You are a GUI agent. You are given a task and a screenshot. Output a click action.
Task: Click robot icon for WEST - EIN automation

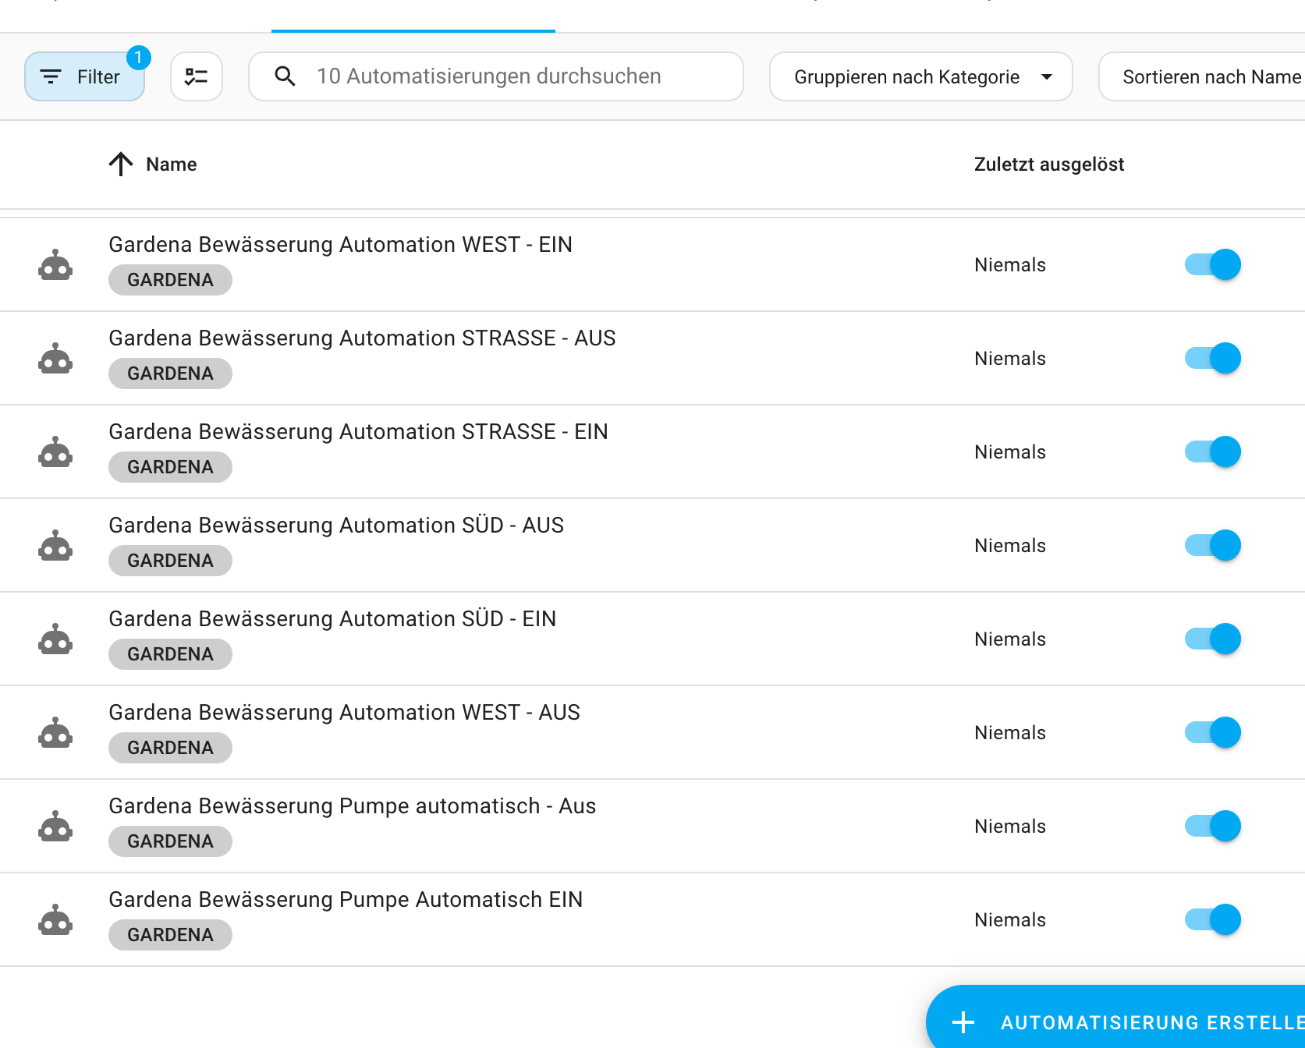[x=55, y=265]
